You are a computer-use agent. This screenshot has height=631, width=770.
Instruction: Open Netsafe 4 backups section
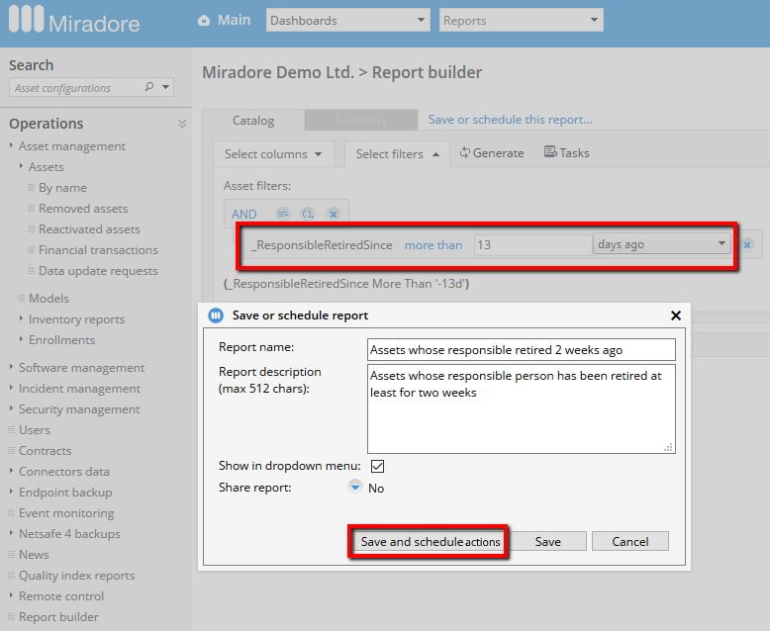[x=69, y=533]
